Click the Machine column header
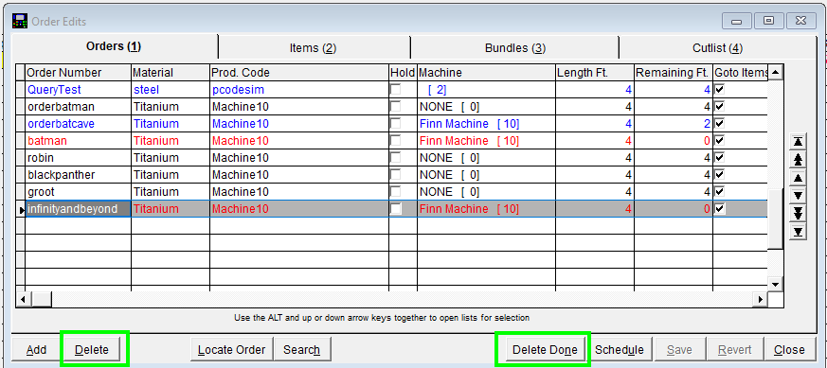 [486, 73]
